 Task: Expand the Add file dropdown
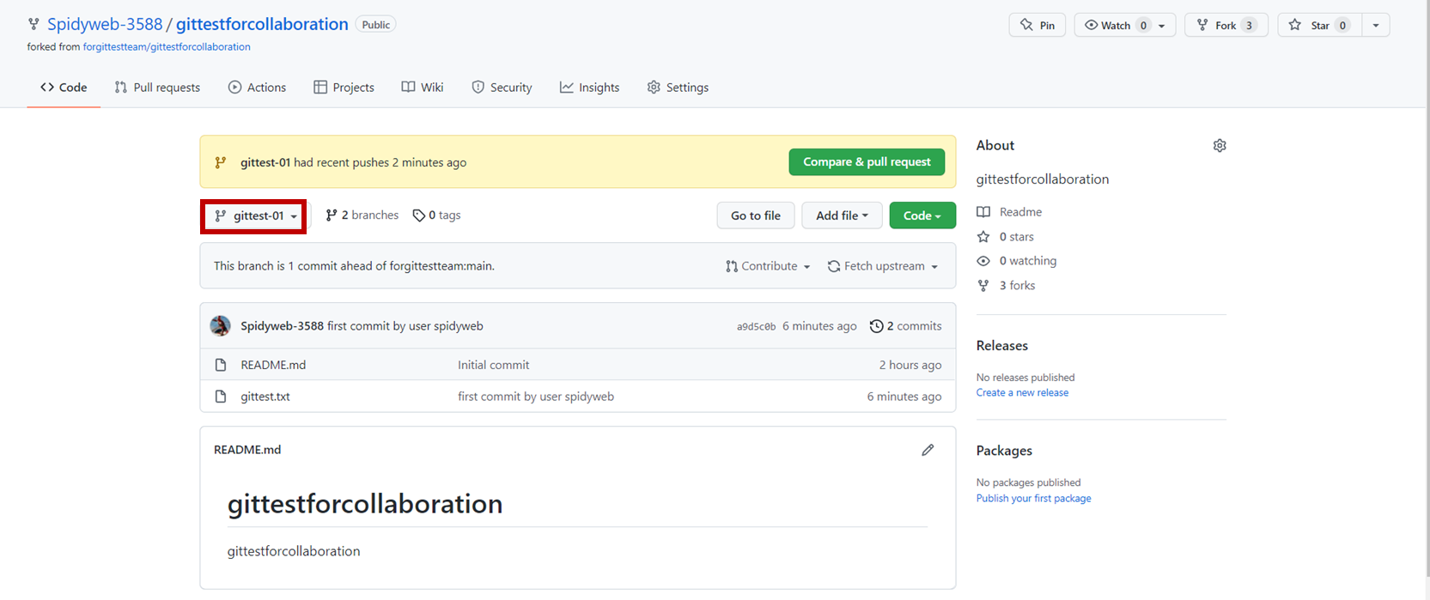tap(842, 215)
